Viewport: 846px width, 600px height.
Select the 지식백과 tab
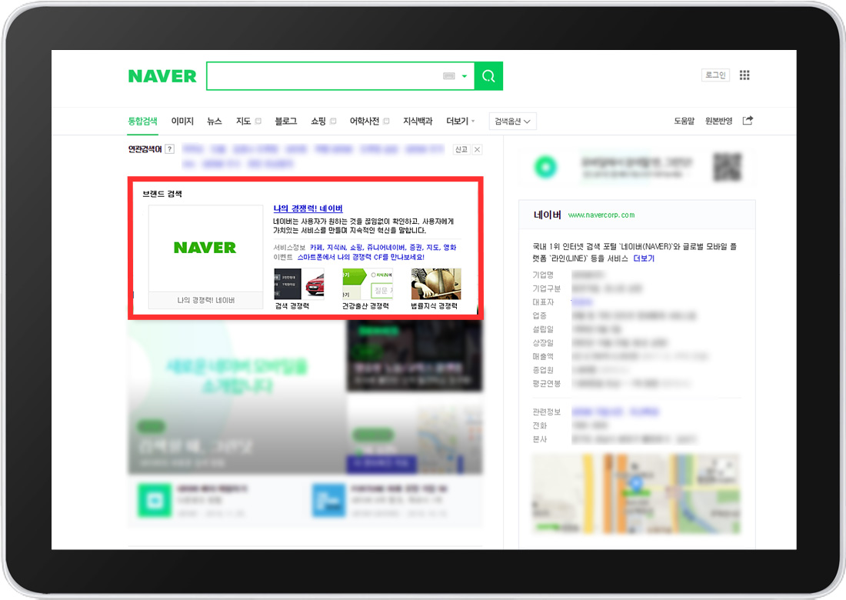(418, 122)
